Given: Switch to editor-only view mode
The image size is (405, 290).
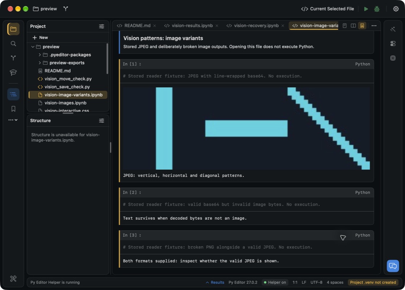Looking at the screenshot, I should tap(345, 26).
